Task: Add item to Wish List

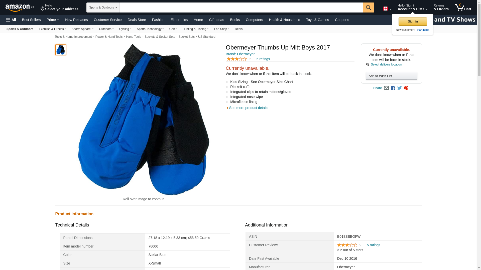Action: (391, 76)
